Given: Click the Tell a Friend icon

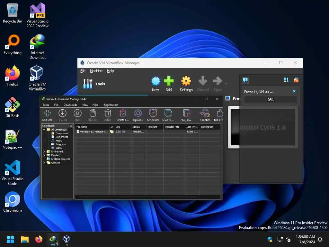Looking at the screenshot, I should click(218, 115).
